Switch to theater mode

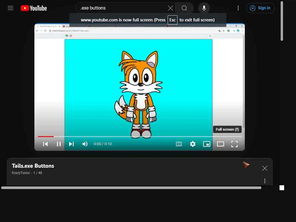tap(221, 144)
